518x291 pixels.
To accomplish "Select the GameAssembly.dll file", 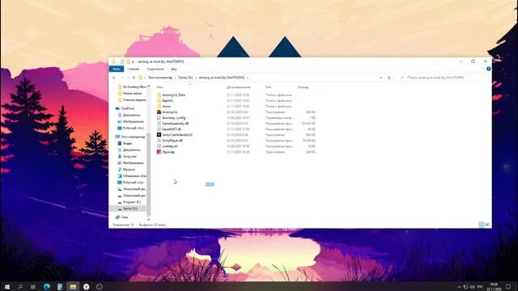I will pyautogui.click(x=175, y=124).
